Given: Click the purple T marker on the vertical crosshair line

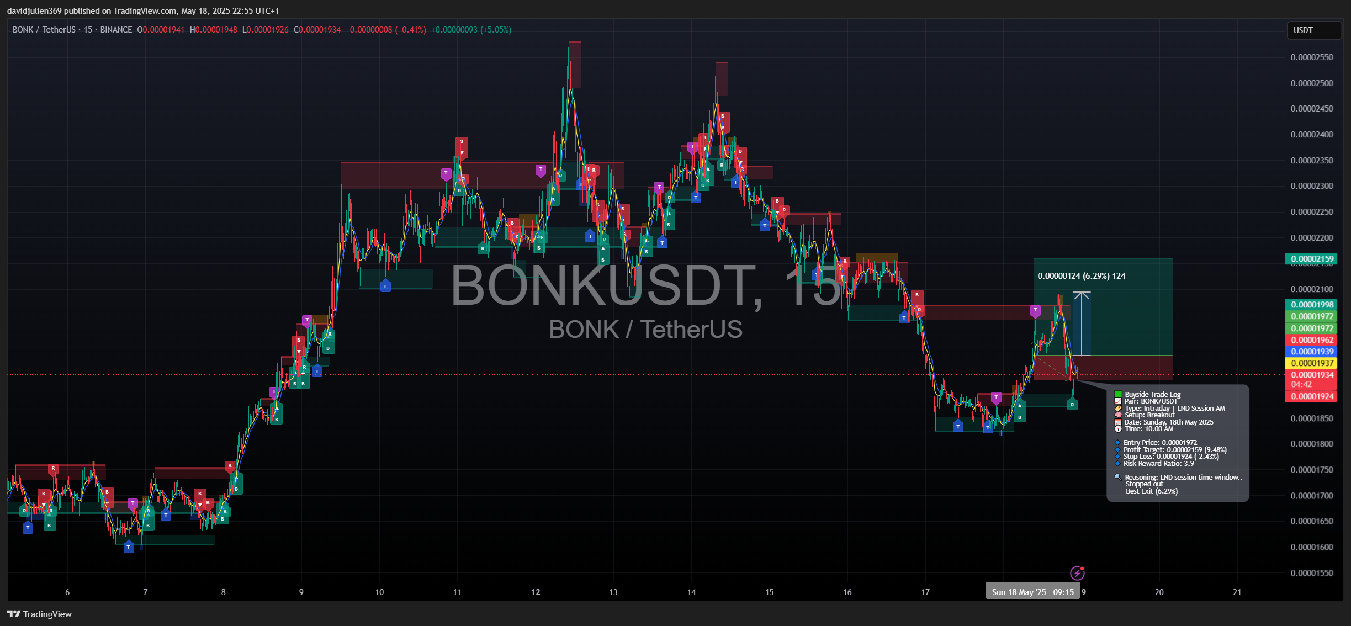Looking at the screenshot, I should click(x=1035, y=311).
